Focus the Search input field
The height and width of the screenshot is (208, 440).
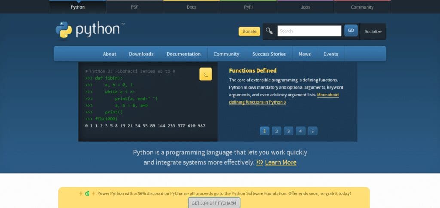tap(309, 31)
